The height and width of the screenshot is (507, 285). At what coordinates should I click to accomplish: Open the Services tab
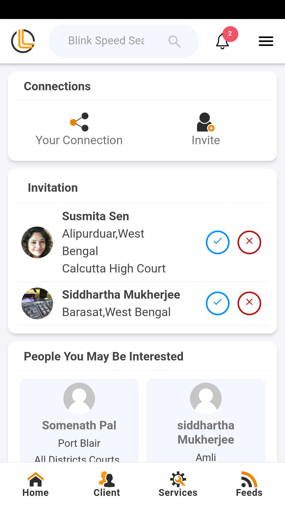coord(178,484)
